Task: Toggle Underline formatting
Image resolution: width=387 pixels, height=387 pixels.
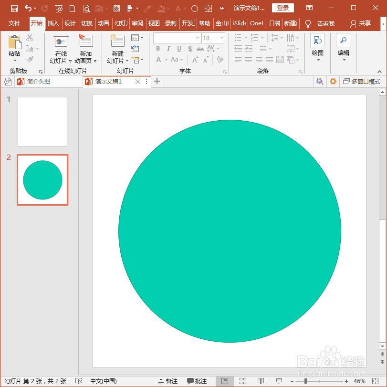Action: click(x=179, y=49)
